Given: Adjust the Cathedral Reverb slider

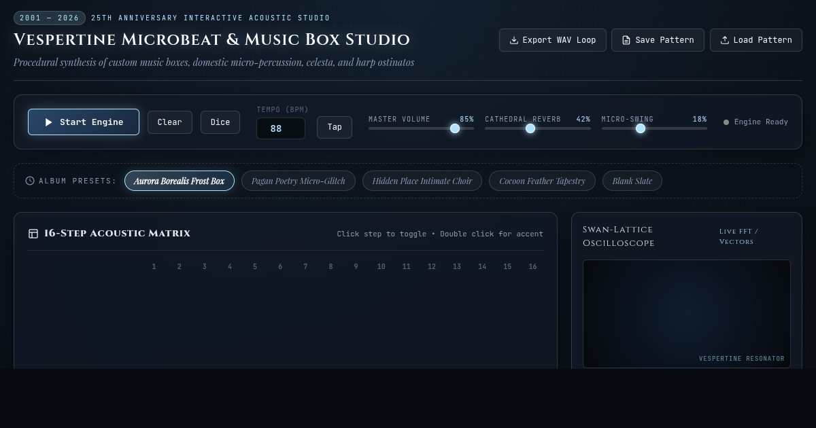Looking at the screenshot, I should tap(538, 128).
